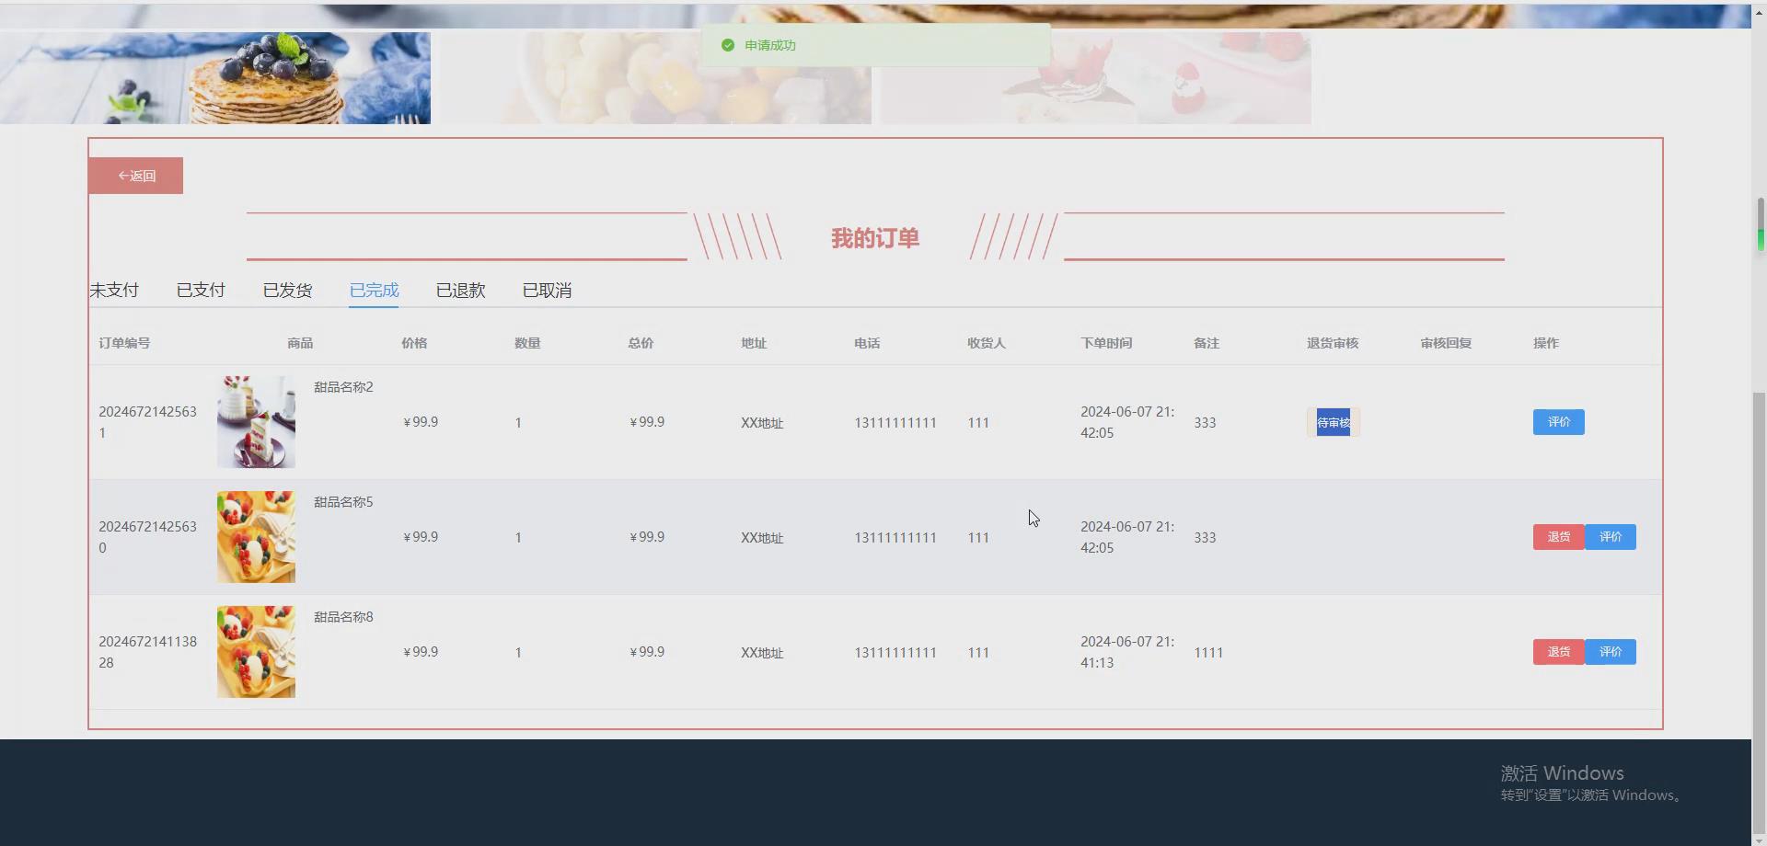The image size is (1767, 846).
Task: Click the 甜品名称5 product name
Action: click(343, 502)
